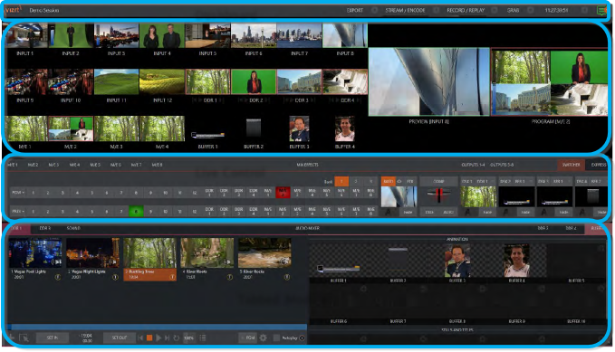Stop DDR 1 playback
615x352 pixels.
[149, 338]
